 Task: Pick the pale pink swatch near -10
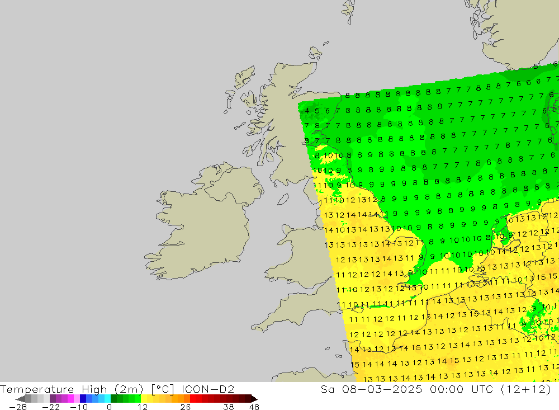click(x=77, y=399)
